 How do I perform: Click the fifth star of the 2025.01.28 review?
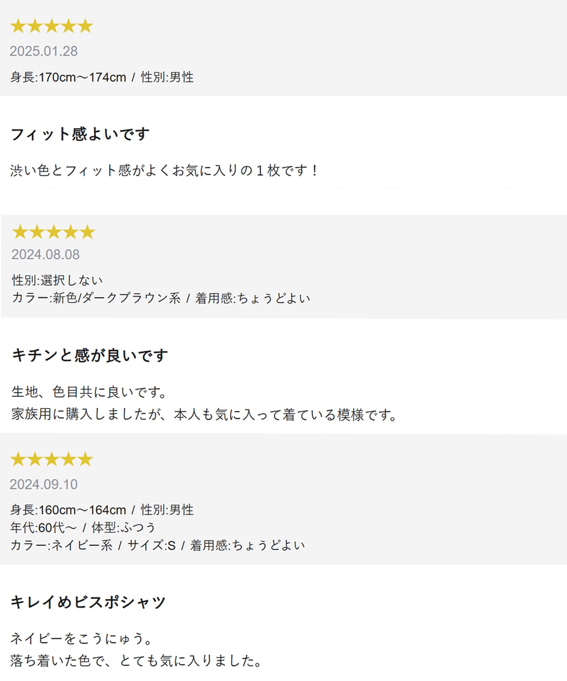(85, 26)
